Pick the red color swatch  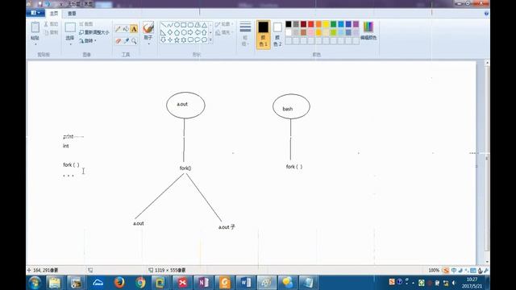pos(311,24)
